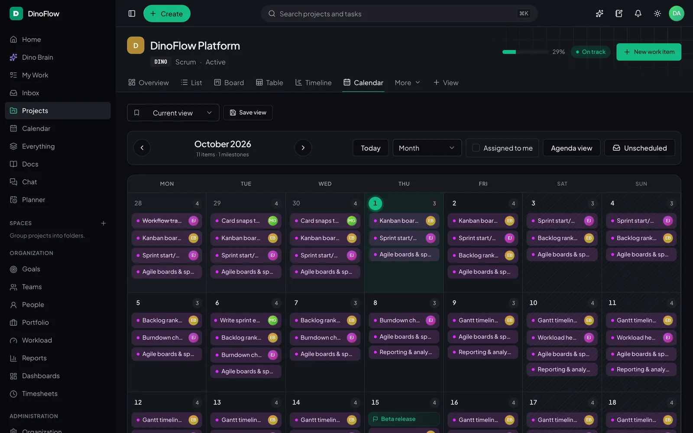The height and width of the screenshot is (433, 693).
Task: Open Write sprint e... task on the 6th
Action: pos(246,320)
